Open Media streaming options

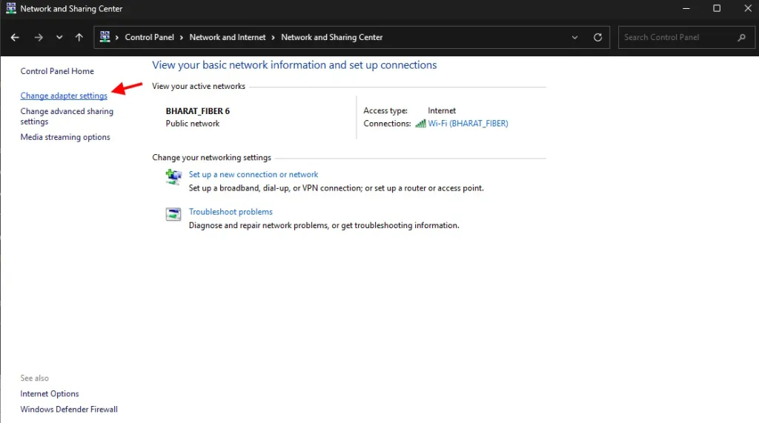[65, 137]
